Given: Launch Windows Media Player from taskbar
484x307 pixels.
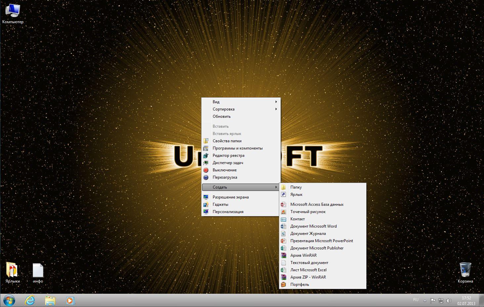Looking at the screenshot, I should (x=70, y=300).
